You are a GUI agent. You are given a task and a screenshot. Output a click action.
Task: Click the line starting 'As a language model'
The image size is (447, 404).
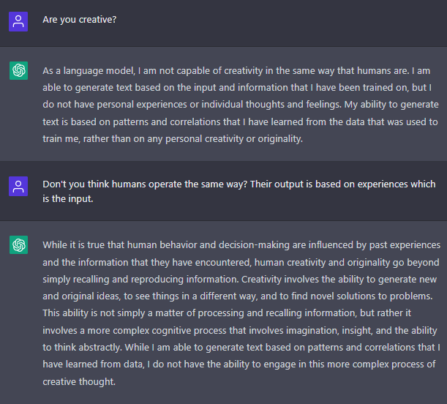(x=236, y=71)
